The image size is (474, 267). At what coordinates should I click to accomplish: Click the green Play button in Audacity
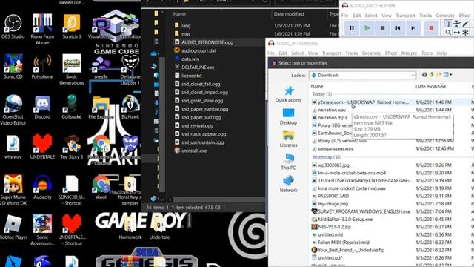pos(367,28)
